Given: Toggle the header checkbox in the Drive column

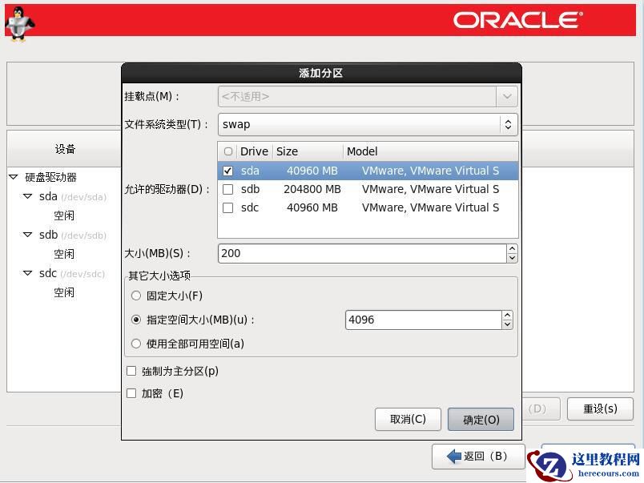Looking at the screenshot, I should click(x=228, y=151).
